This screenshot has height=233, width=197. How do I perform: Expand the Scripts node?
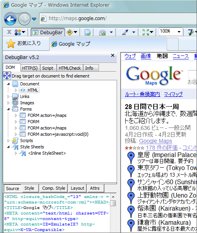click(x=9, y=141)
